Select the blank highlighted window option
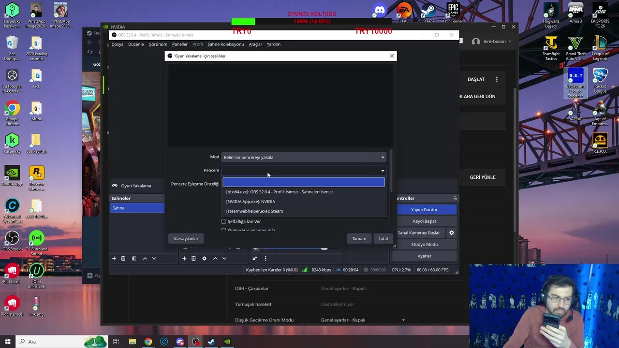619x348 pixels. (x=304, y=182)
